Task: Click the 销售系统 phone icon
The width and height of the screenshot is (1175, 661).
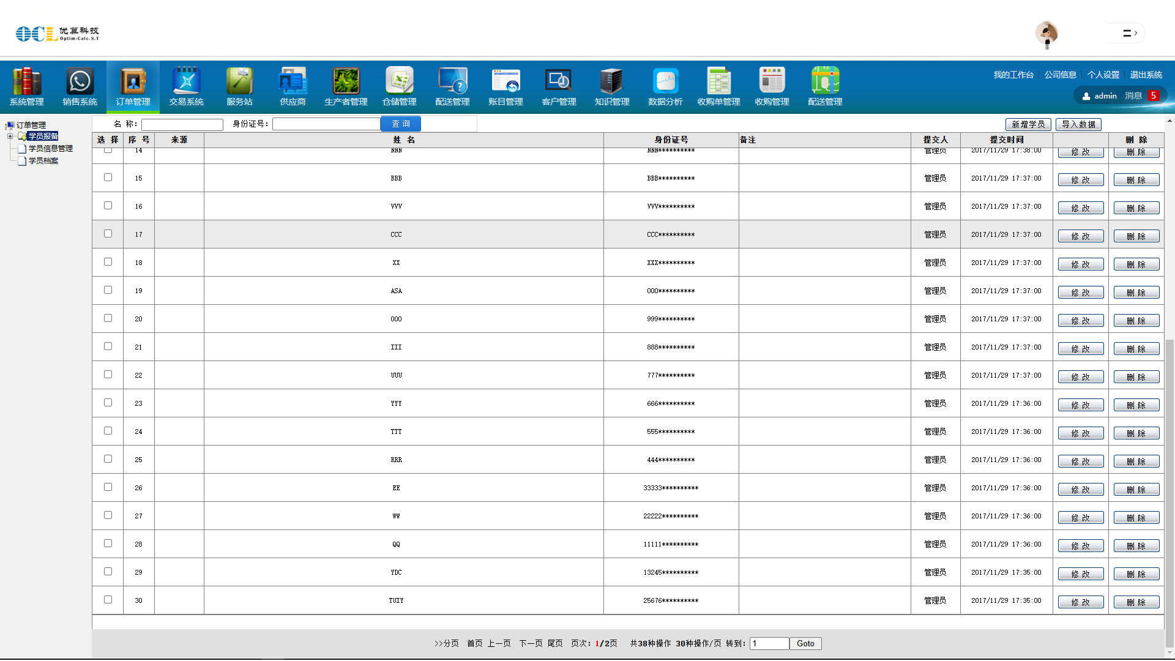Action: (x=80, y=81)
